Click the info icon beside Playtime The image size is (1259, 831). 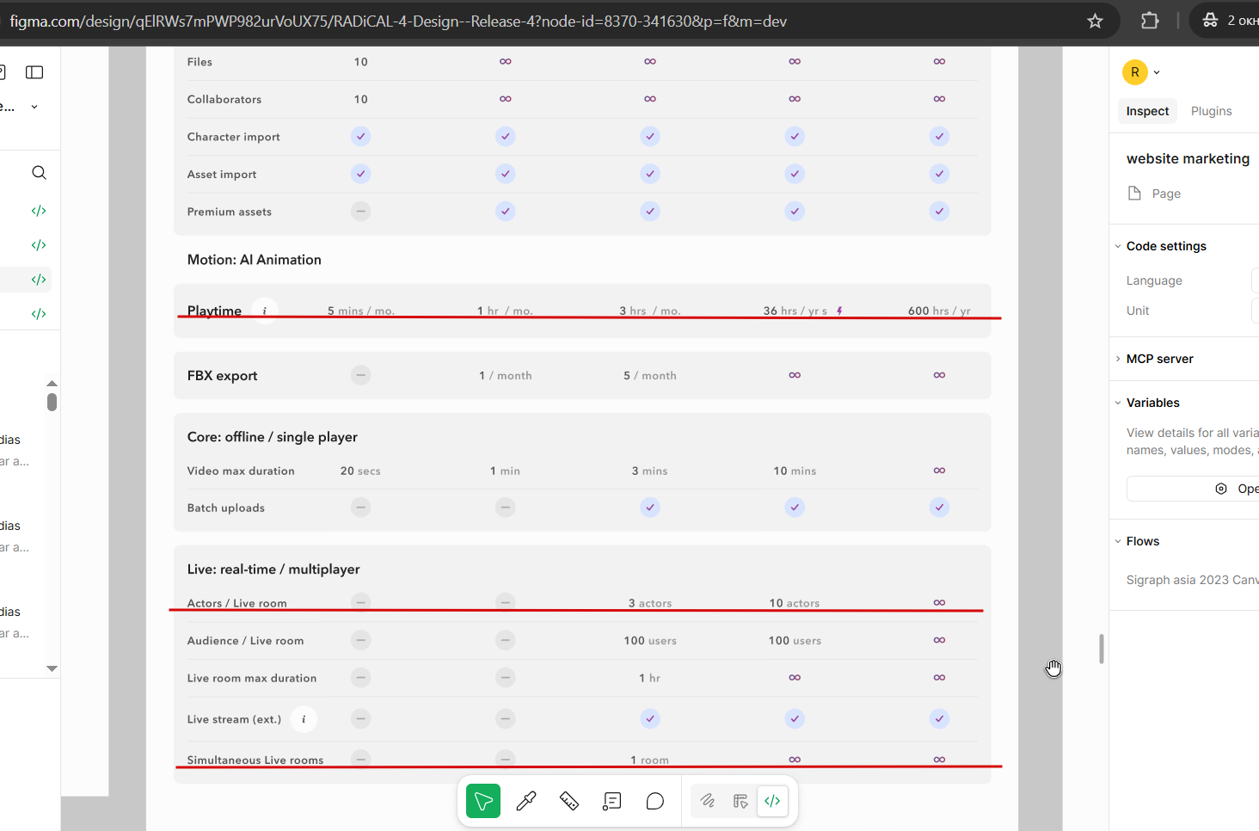click(x=265, y=311)
